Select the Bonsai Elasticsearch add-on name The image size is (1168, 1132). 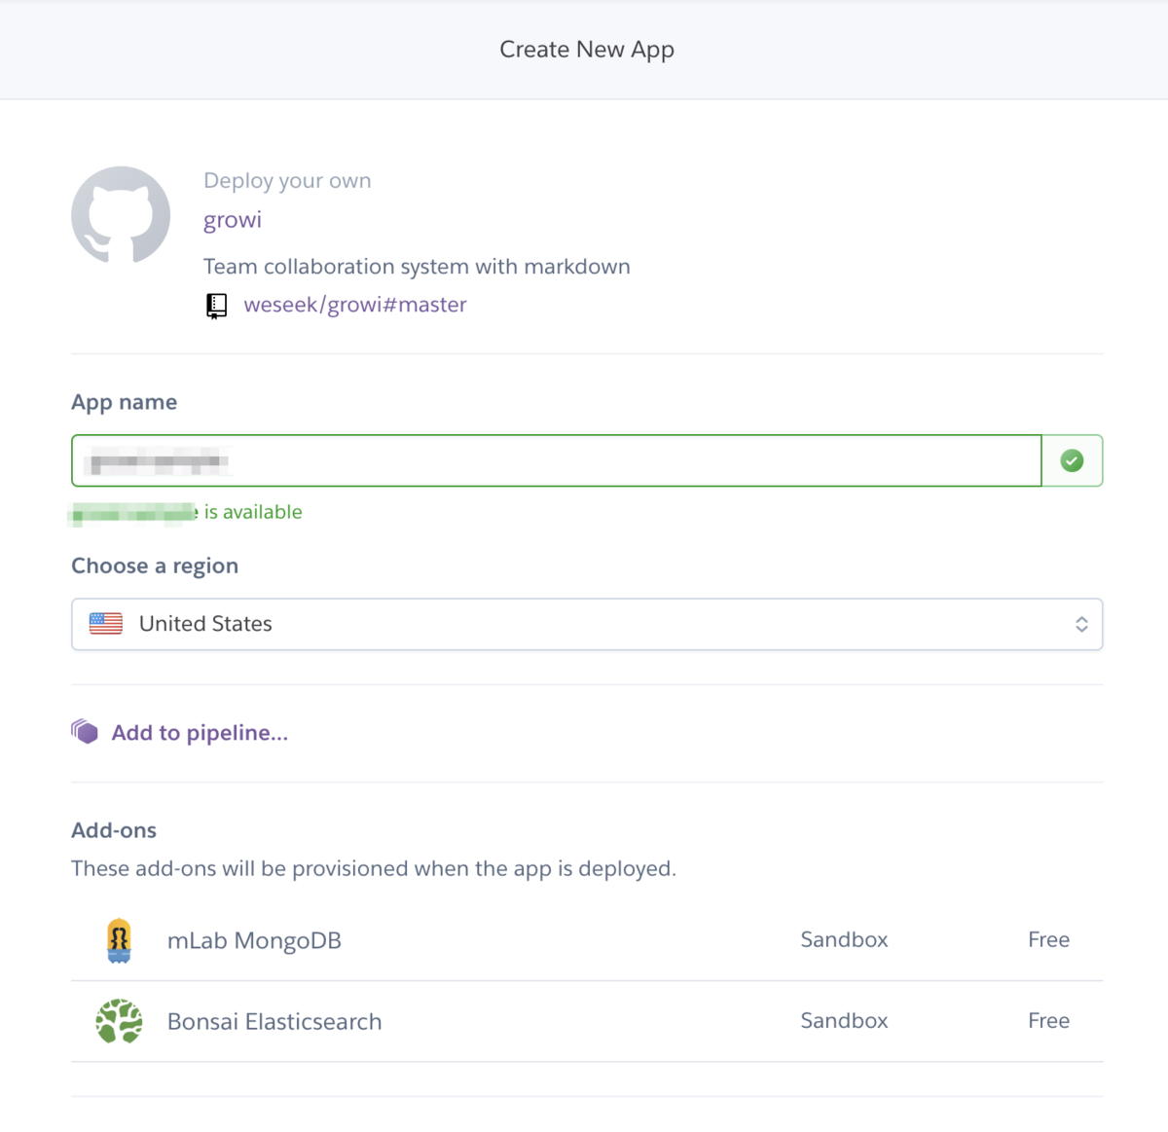(274, 1022)
